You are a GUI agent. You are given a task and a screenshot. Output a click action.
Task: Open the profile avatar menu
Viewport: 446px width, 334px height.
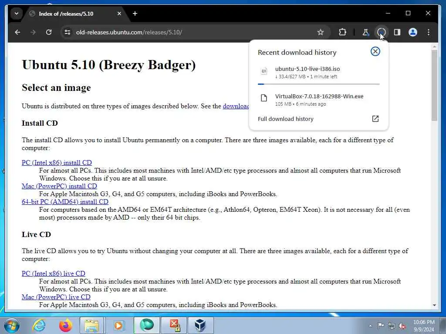tap(413, 32)
